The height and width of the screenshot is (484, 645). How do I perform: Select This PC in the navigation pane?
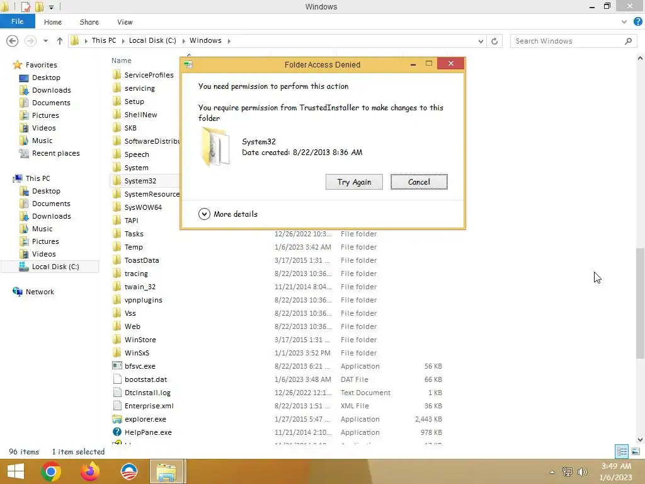click(37, 178)
